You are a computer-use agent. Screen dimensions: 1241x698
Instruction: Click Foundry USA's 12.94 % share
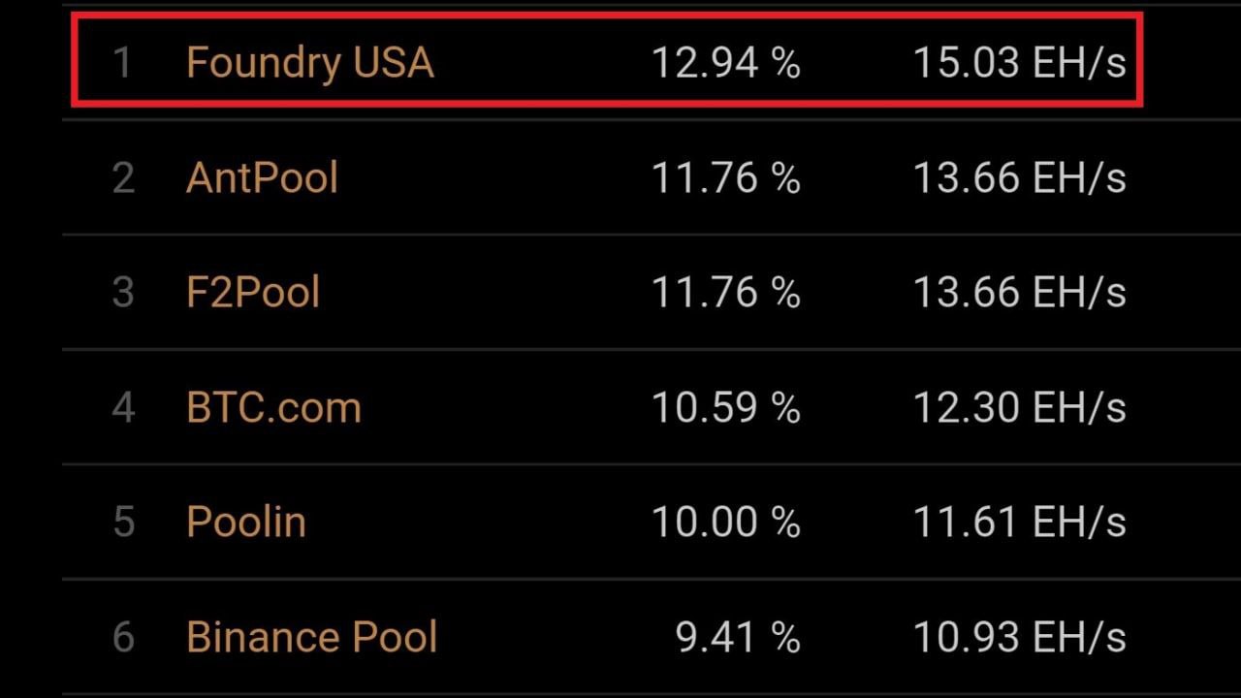[725, 63]
